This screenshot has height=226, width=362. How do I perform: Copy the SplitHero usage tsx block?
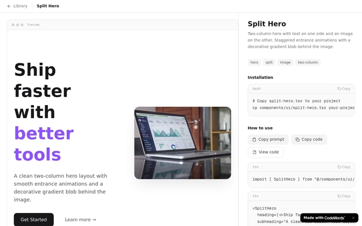coord(343,196)
